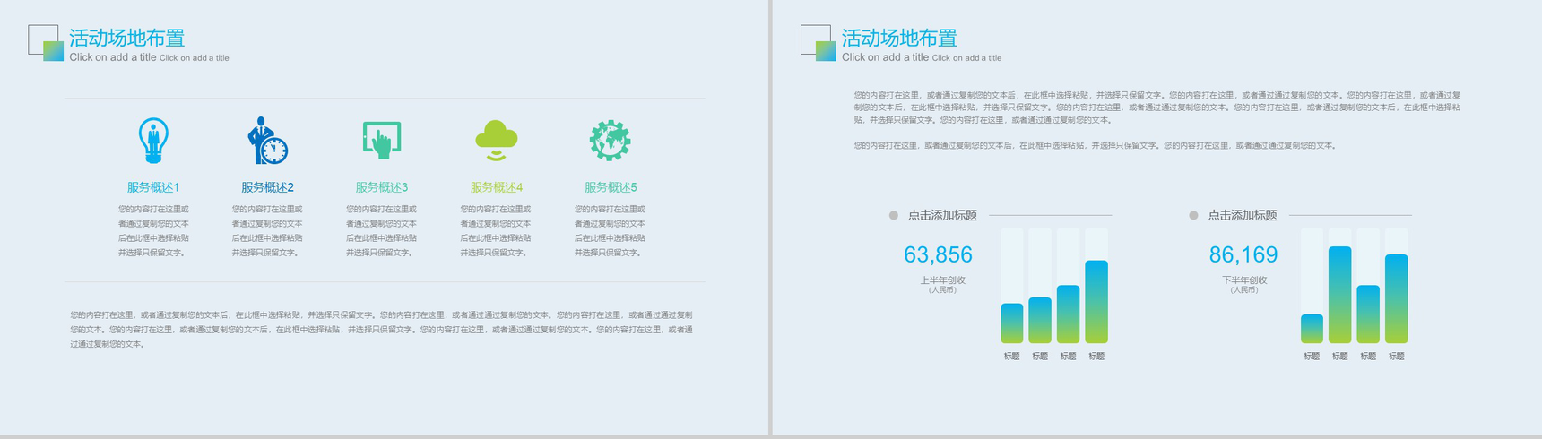The width and height of the screenshot is (1542, 439).
Task: Select the businessman with clock icon
Action: coord(267,141)
